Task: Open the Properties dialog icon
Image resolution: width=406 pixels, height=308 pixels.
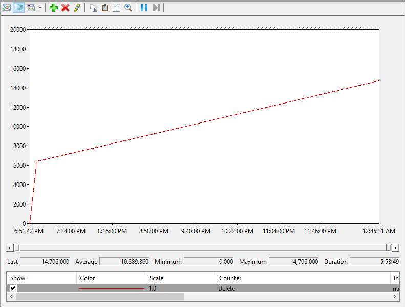Action: (116, 8)
